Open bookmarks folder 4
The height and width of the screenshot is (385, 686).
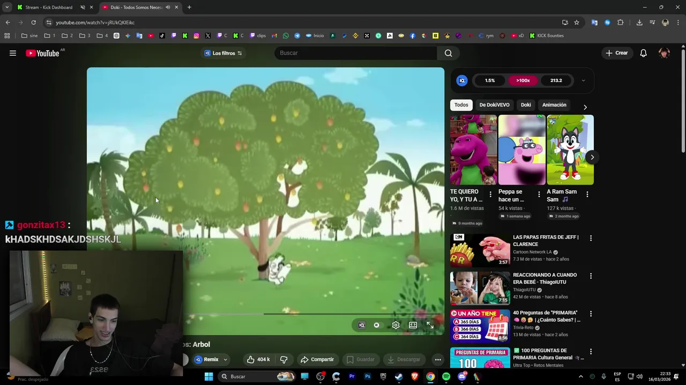pos(102,36)
